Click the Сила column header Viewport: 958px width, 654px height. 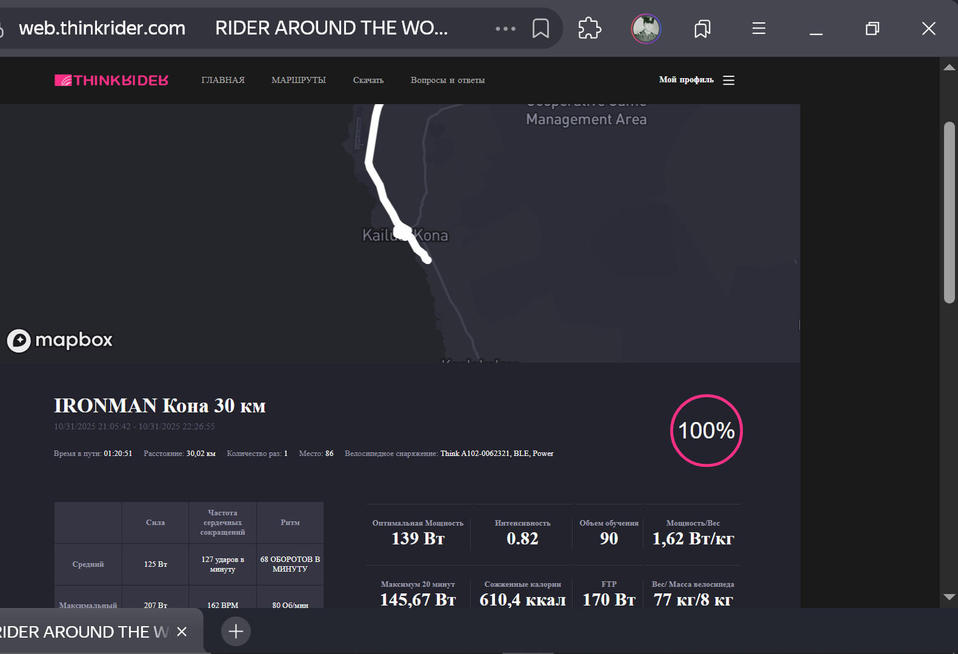coord(155,523)
